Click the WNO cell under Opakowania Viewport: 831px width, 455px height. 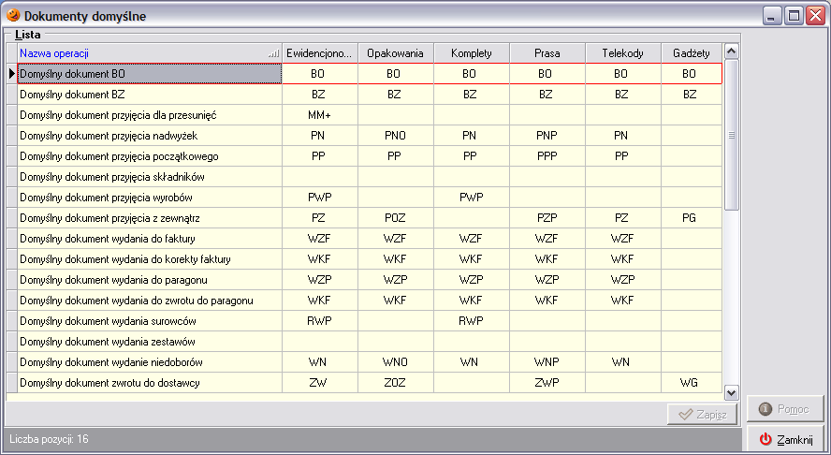pyautogui.click(x=396, y=362)
